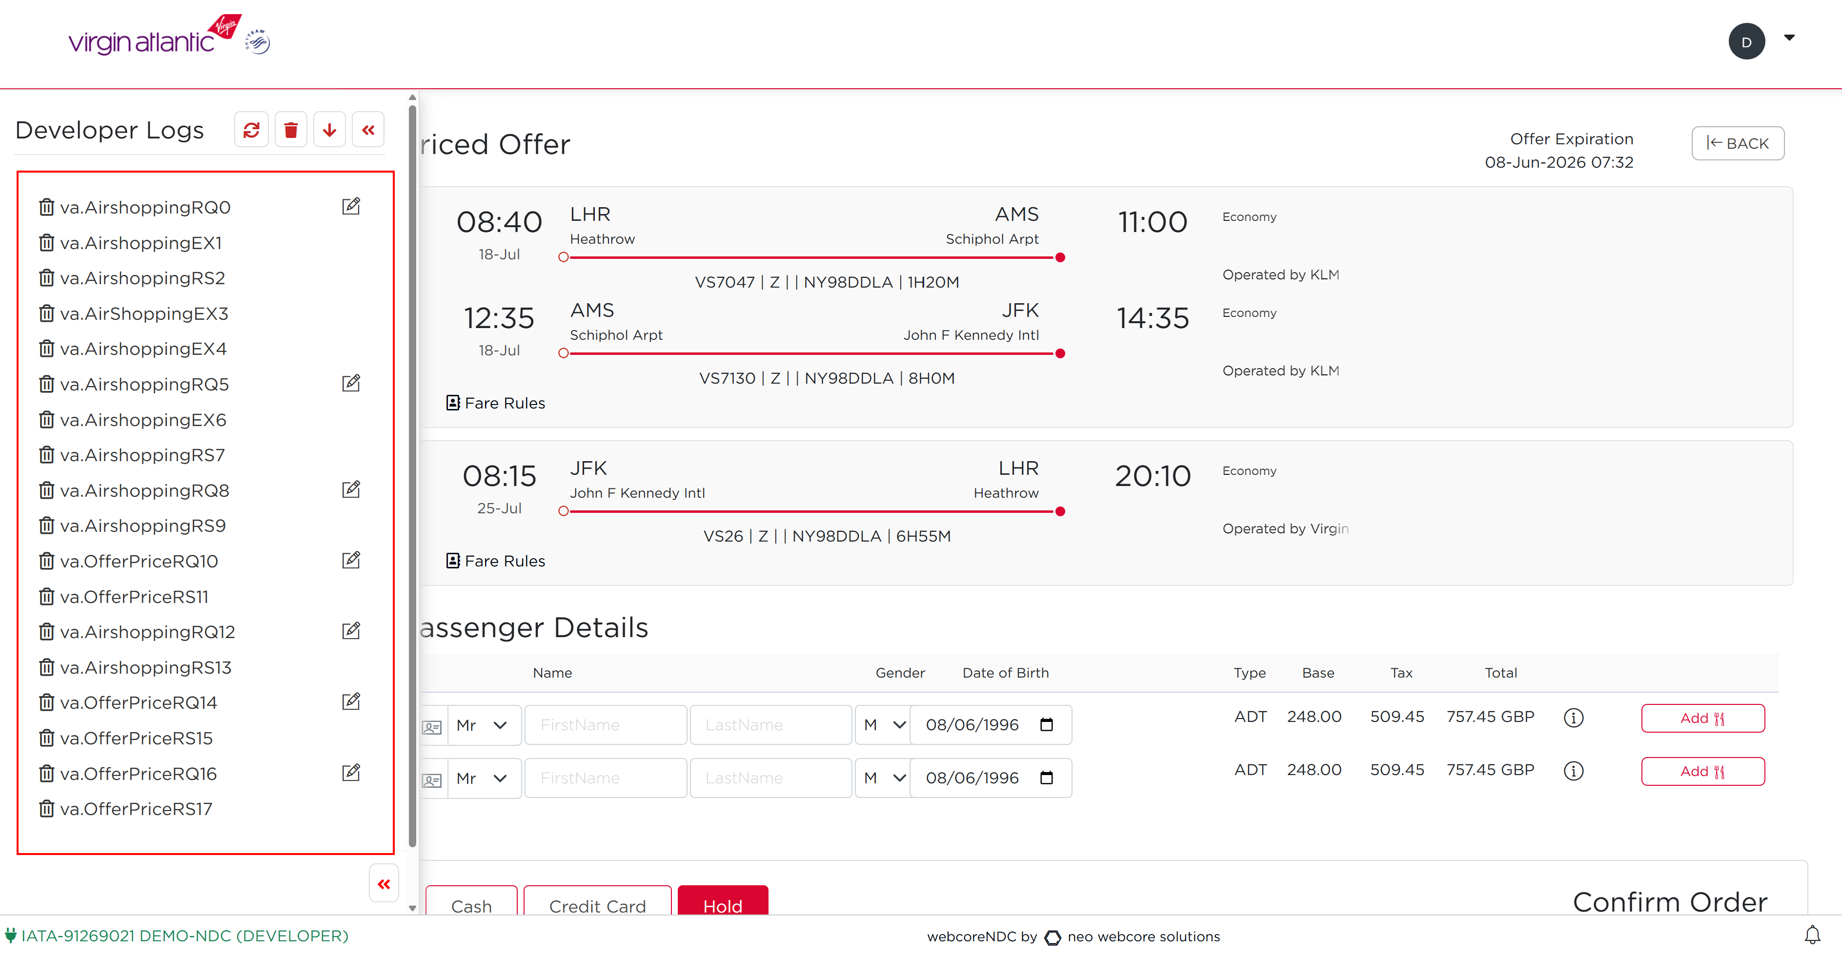Viewport: 1842px width, 953px height.
Task: Delete the va.AirshoppingRQ5 log entry
Action: tap(46, 384)
